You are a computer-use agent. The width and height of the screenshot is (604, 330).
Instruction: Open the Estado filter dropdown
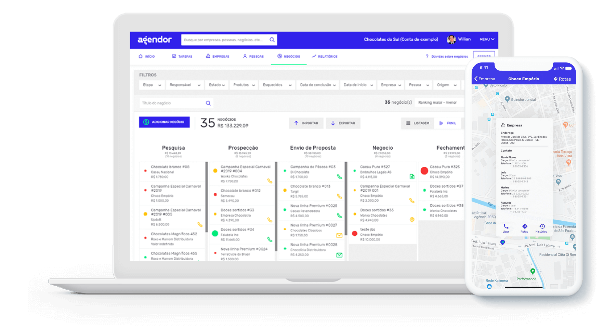point(216,85)
